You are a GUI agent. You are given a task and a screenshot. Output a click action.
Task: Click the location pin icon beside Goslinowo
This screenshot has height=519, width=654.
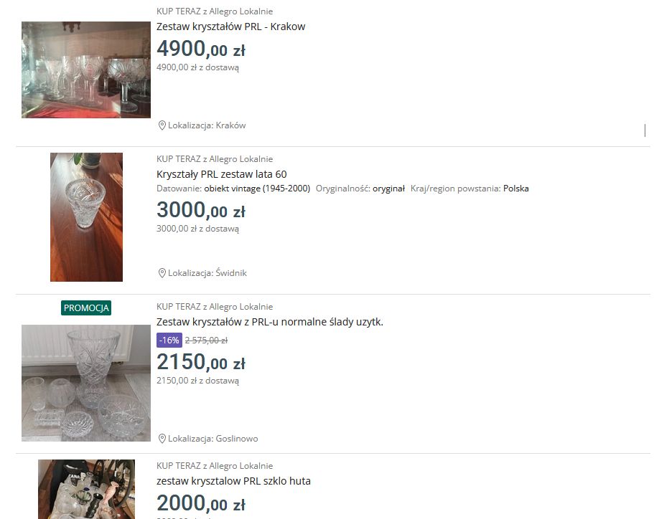[x=162, y=439]
